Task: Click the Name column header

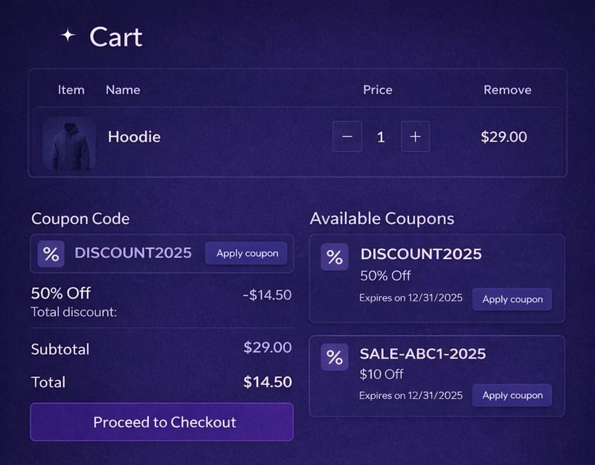Action: [123, 90]
